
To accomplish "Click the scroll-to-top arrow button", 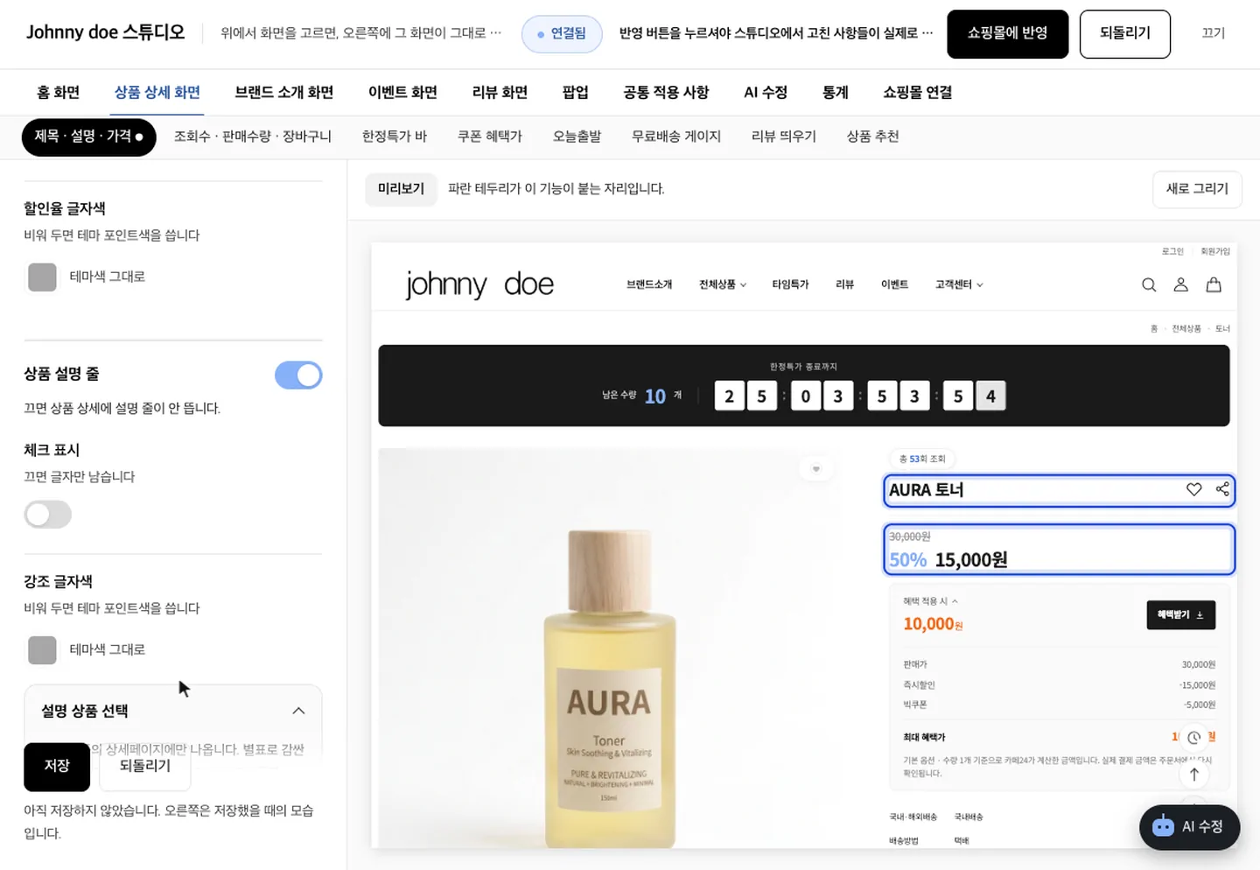I will pos(1193,774).
